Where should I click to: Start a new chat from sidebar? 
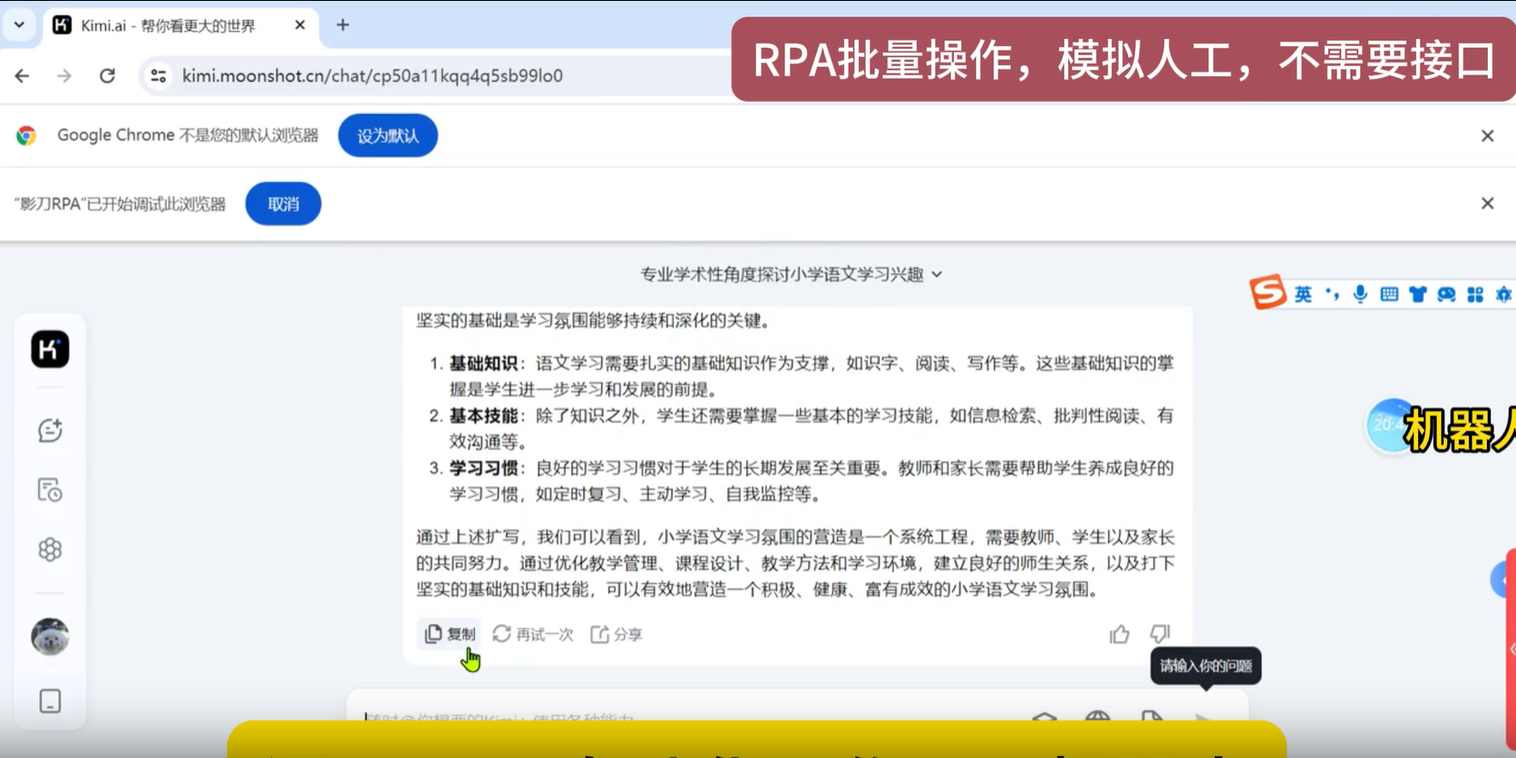[50, 431]
